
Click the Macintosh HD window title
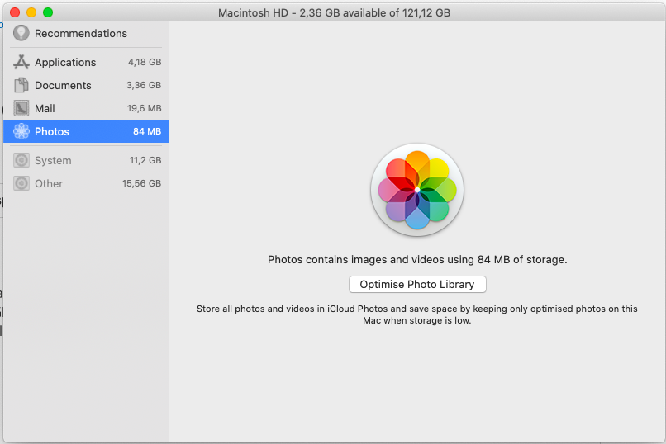[334, 12]
